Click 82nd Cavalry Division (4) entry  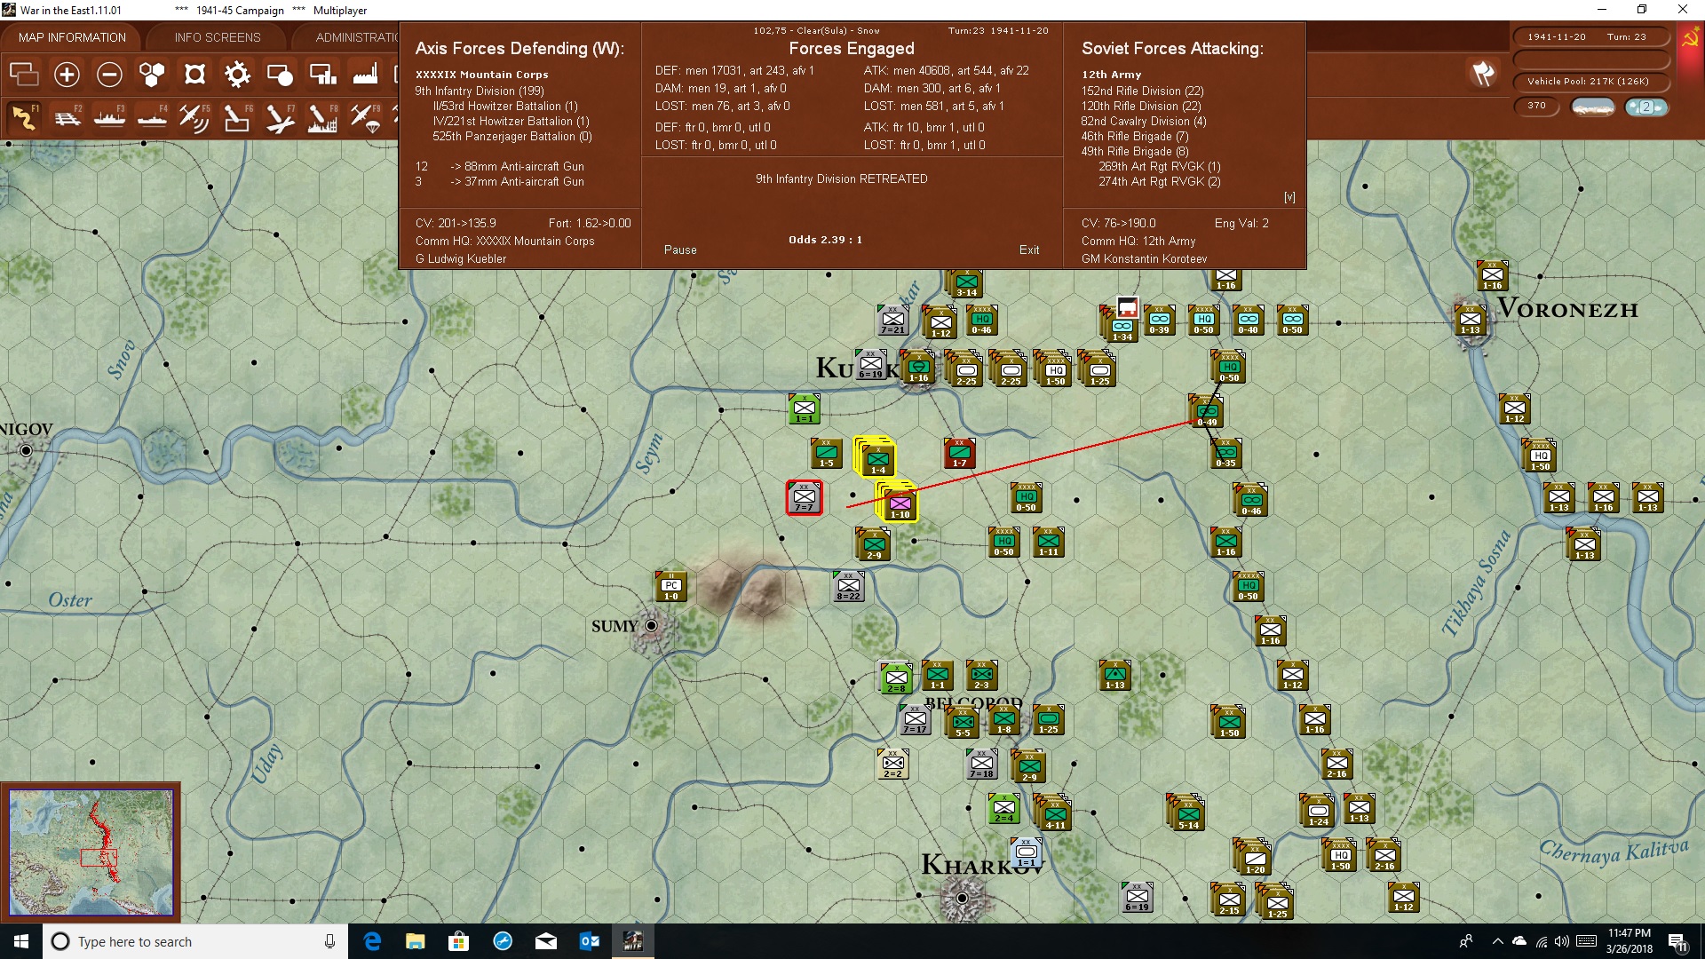[x=1143, y=121]
